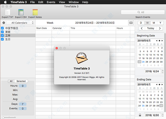Image resolution: width=166 pixels, height=119 pixels.
Task: Click the Export TXT toolbar icon
Action: click(x=7, y=12)
